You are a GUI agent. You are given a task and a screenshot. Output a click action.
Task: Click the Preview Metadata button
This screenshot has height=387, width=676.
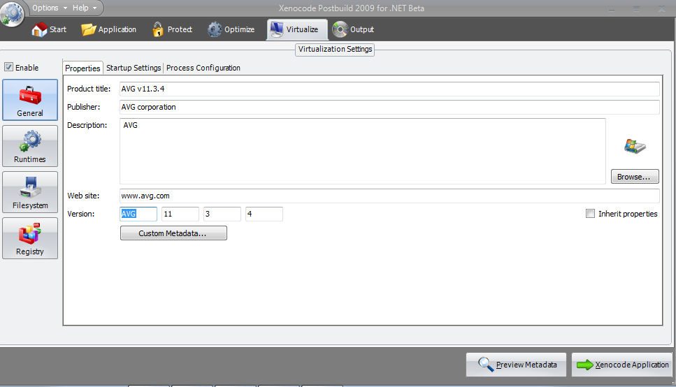[516, 365]
